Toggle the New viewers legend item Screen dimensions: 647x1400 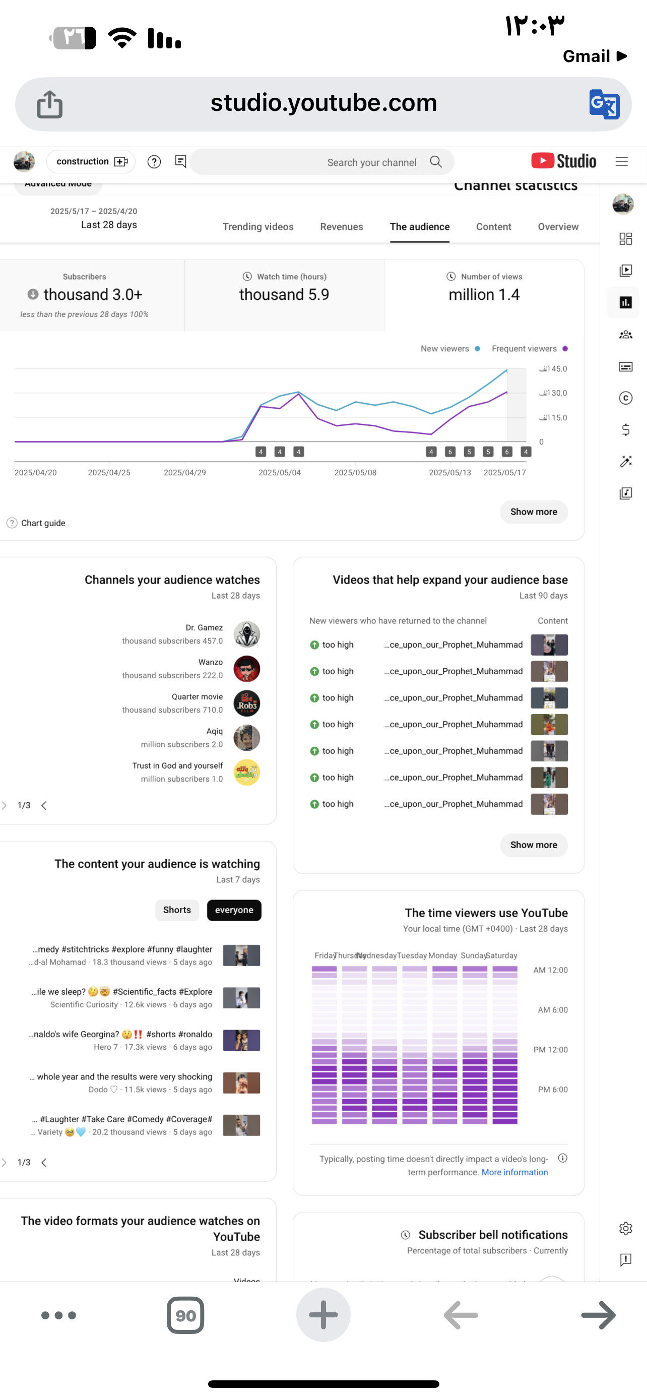450,348
